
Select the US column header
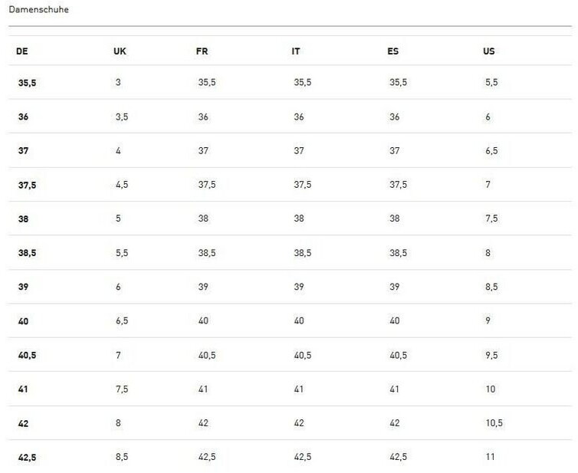pos(489,51)
